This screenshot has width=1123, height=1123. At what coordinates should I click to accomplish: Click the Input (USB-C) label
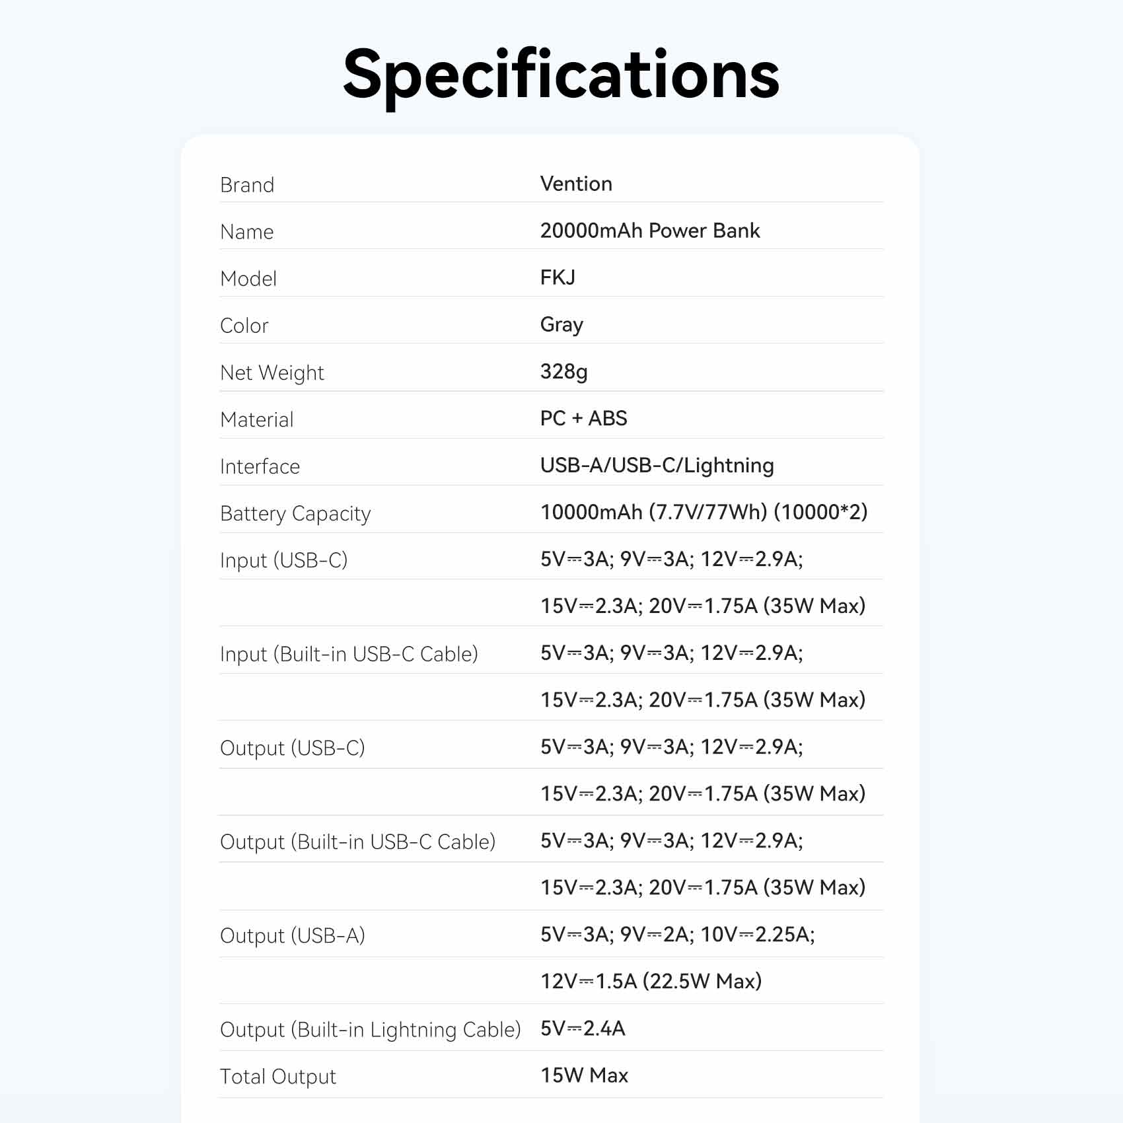(283, 560)
